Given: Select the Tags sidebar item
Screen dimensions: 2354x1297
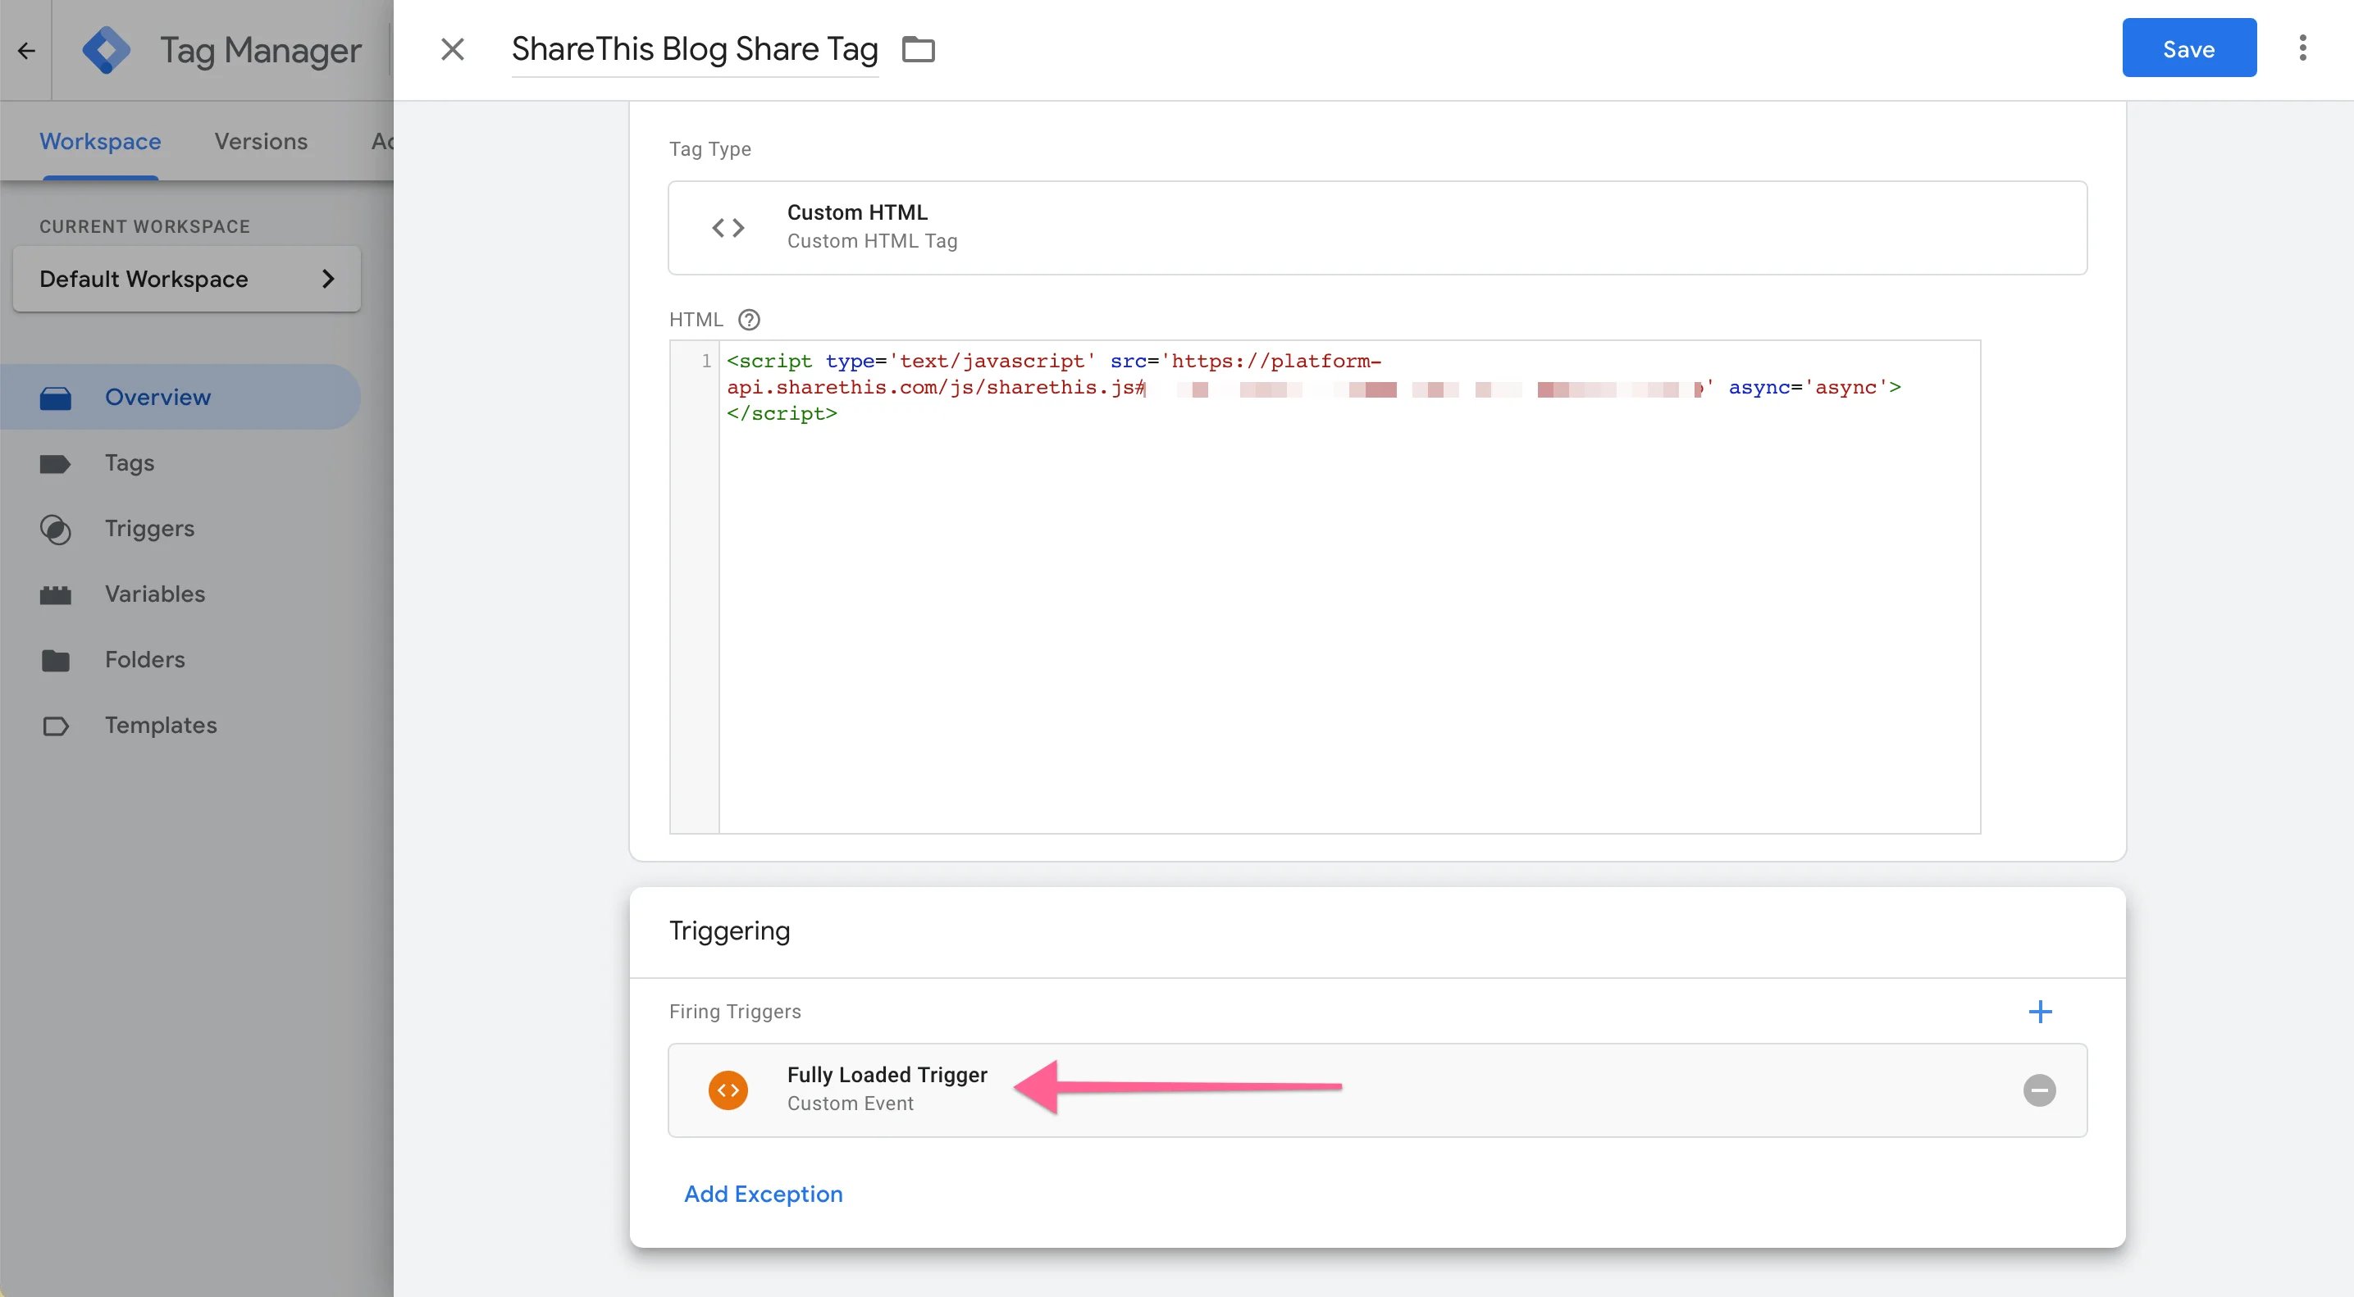Looking at the screenshot, I should (x=129, y=462).
